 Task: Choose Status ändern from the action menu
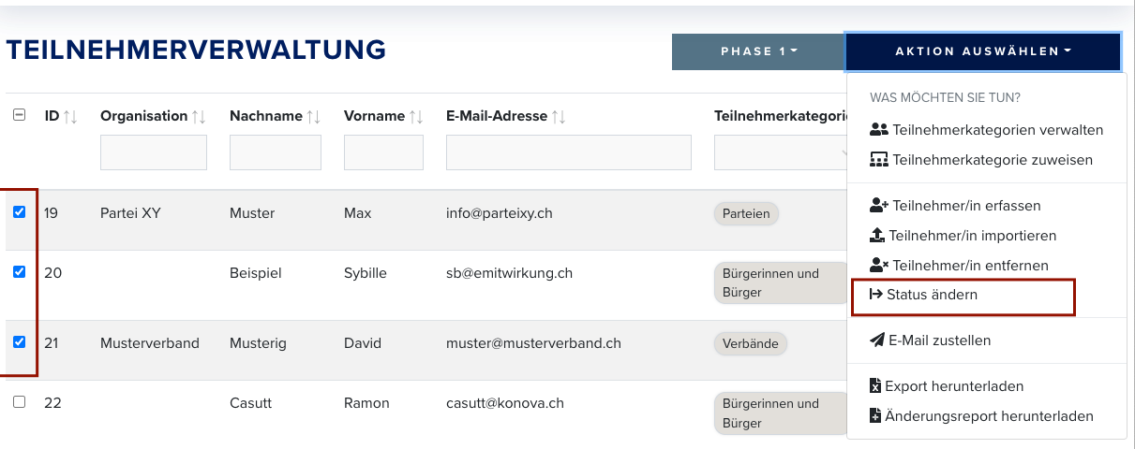tap(963, 296)
